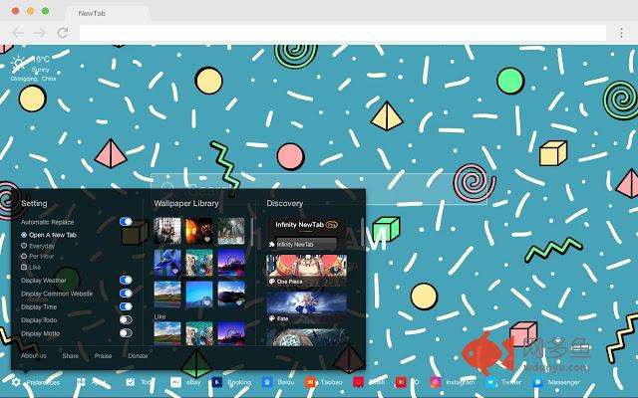This screenshot has height=398, width=638.
Task: Click the Instagram shortcut icon
Action: pos(436,382)
